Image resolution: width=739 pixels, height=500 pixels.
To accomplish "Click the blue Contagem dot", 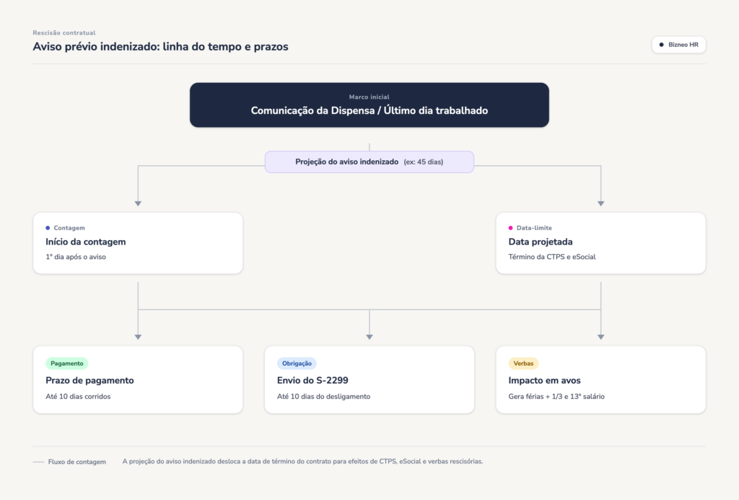I will point(48,228).
